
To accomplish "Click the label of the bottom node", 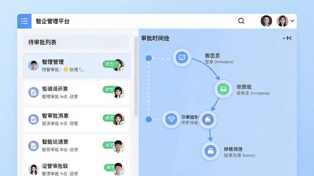I will (239, 152).
